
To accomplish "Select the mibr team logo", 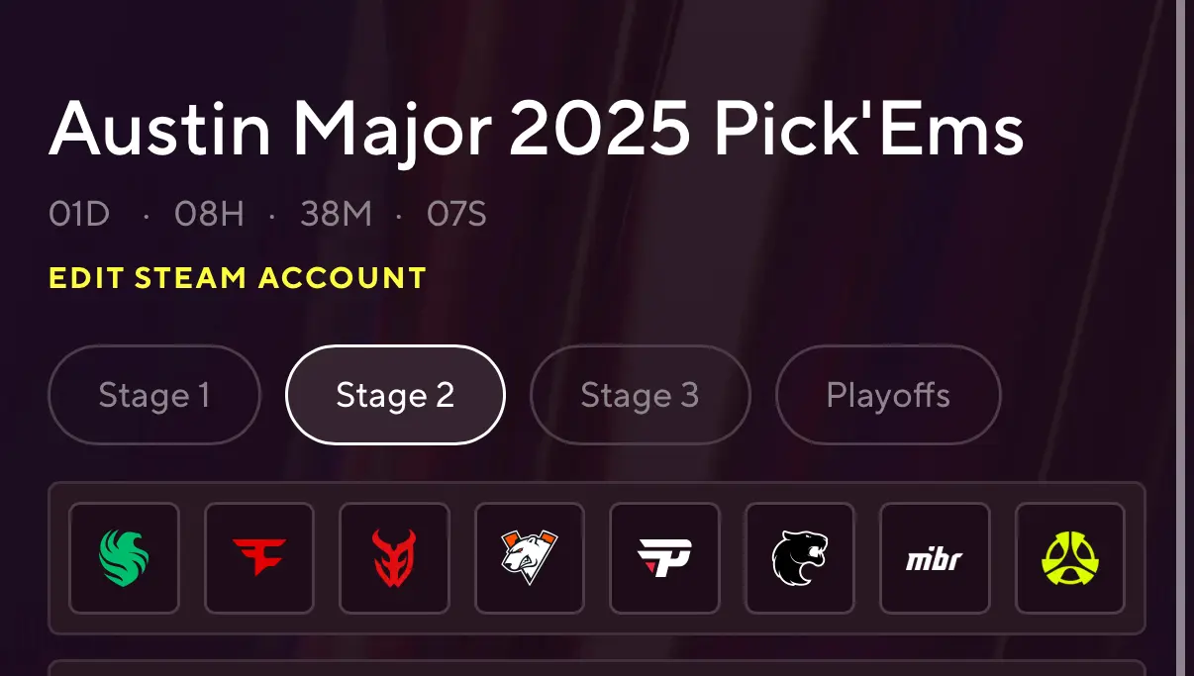I will point(935,558).
